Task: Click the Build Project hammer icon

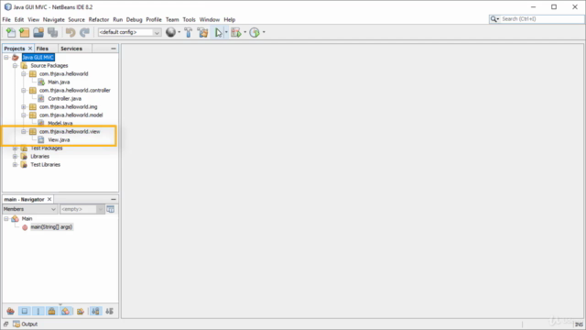Action: (x=189, y=33)
